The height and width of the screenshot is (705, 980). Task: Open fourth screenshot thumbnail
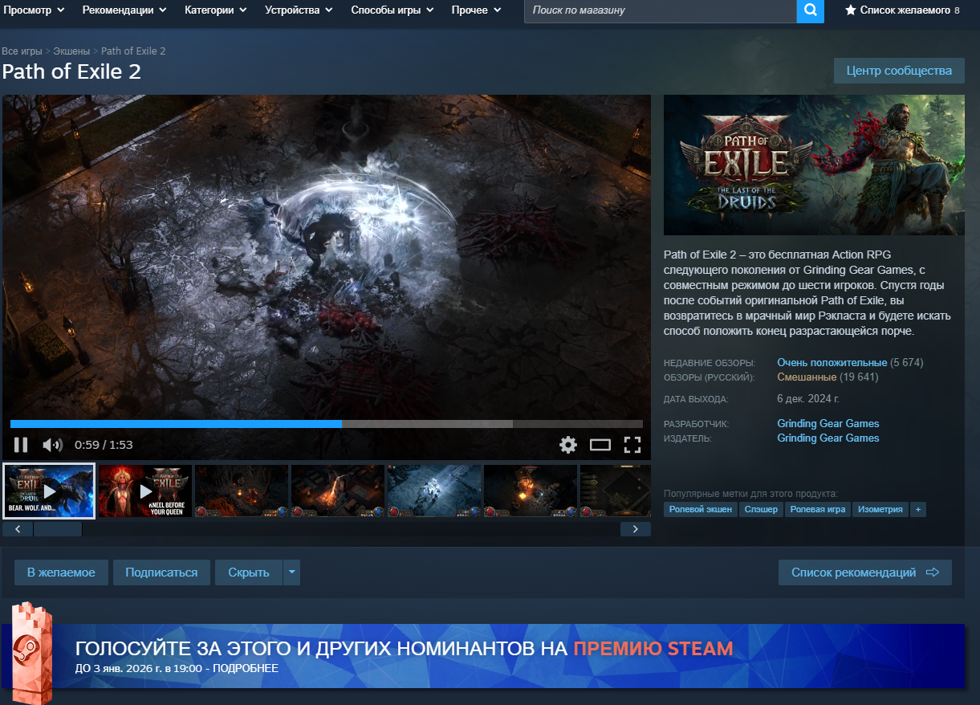tap(338, 491)
